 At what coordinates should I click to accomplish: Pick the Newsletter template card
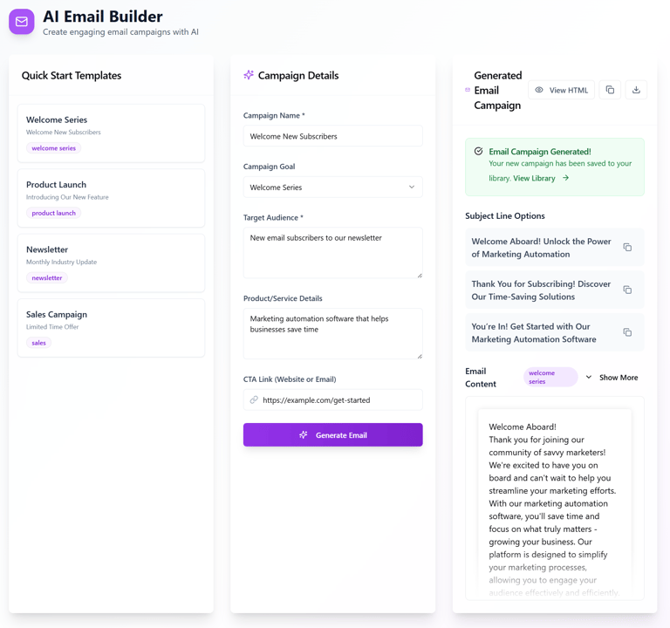point(111,263)
